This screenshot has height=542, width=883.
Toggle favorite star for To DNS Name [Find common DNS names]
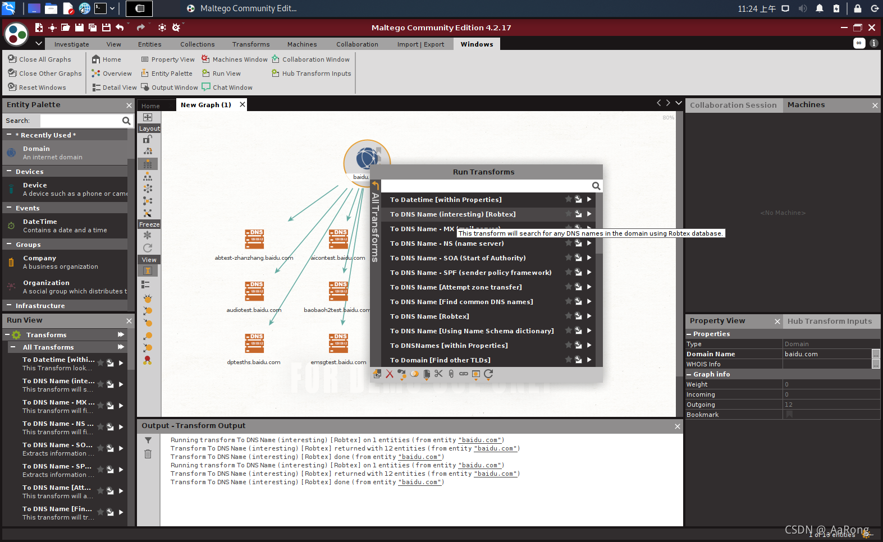(568, 301)
